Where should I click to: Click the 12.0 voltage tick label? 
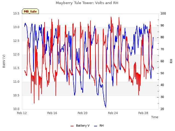point(16,54)
